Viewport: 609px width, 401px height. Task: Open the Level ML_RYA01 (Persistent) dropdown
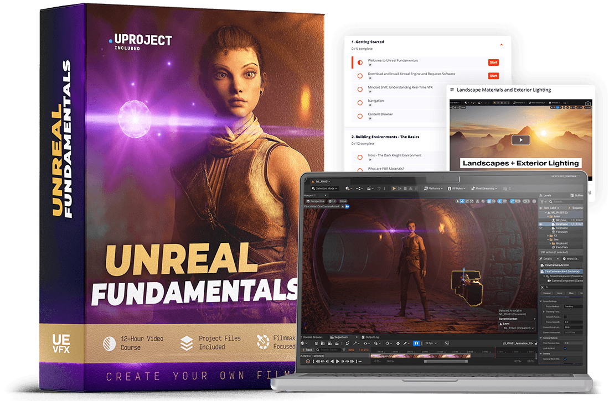(519, 328)
